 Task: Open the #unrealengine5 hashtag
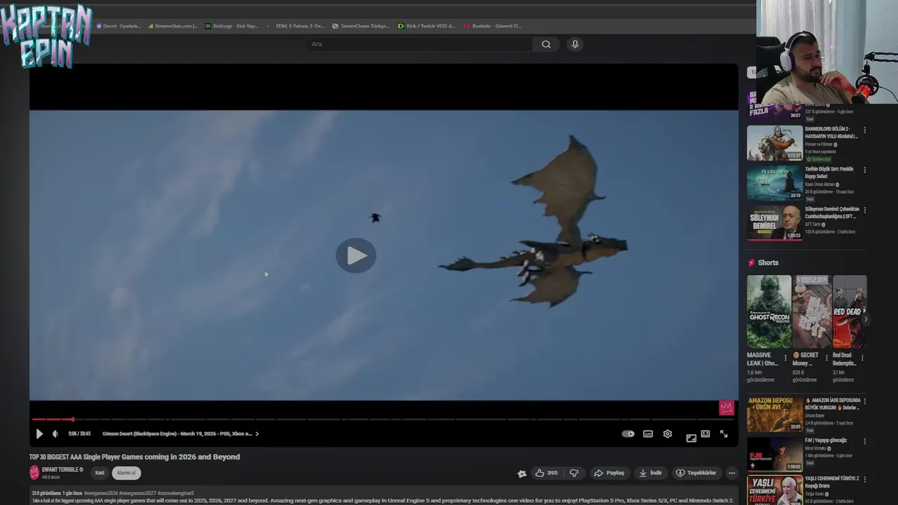click(175, 493)
